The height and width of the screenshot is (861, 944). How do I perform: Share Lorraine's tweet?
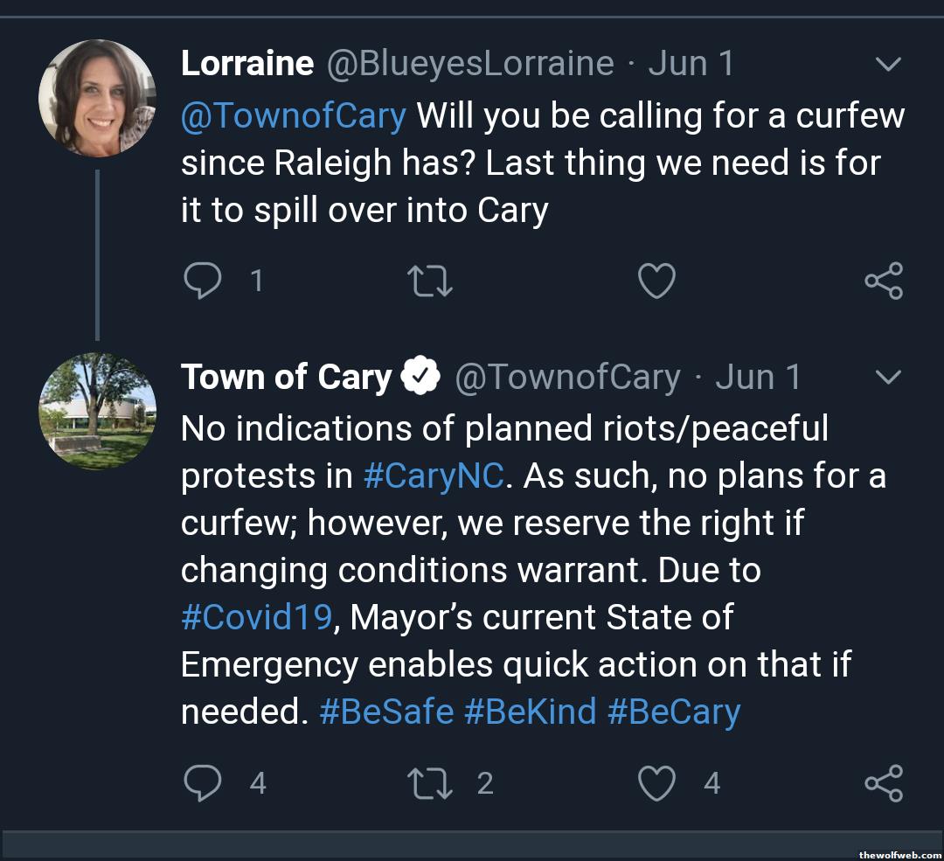coord(883,281)
